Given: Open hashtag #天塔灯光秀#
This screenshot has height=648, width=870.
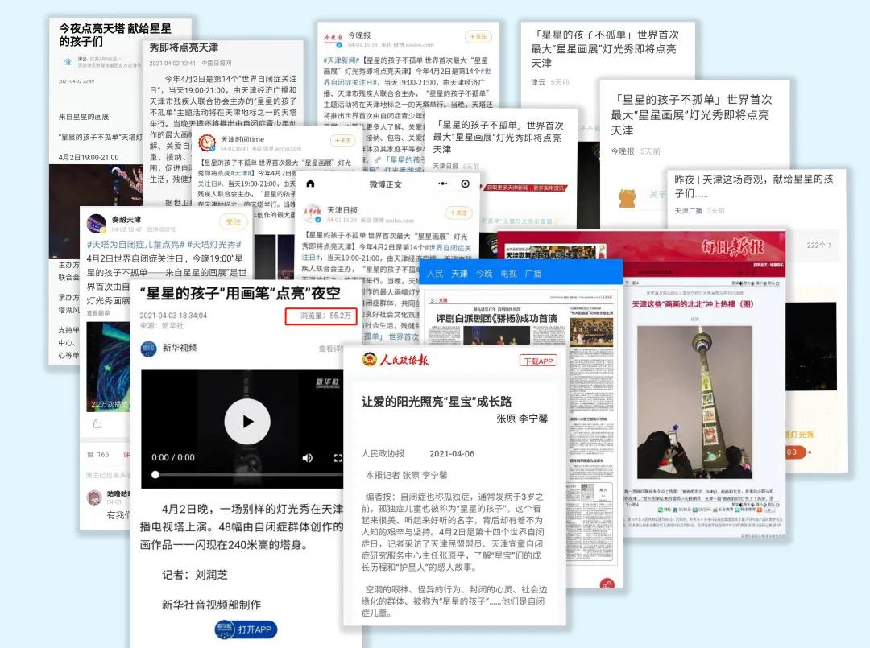Looking at the screenshot, I should 214,245.
